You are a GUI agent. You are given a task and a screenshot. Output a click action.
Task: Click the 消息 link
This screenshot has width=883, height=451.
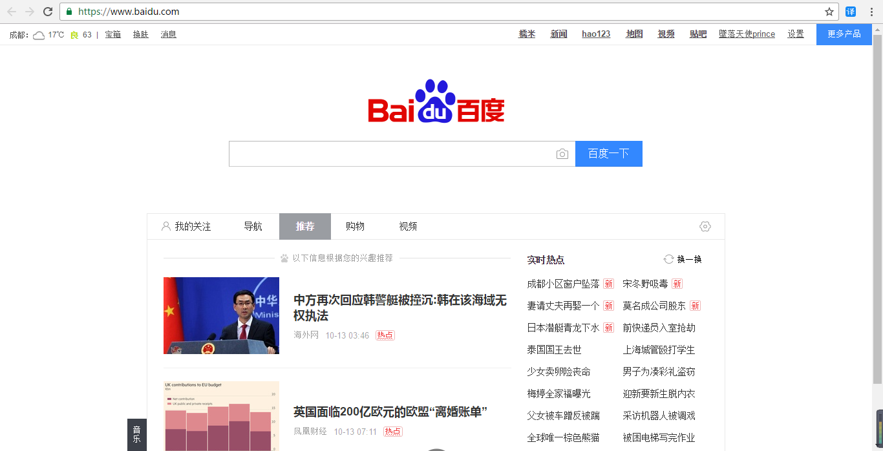169,35
